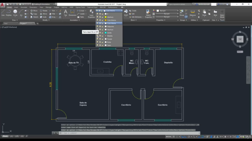Viewport: 252px width, 141px height.
Task: Click the Leader annotation tool
Action: [81, 14]
